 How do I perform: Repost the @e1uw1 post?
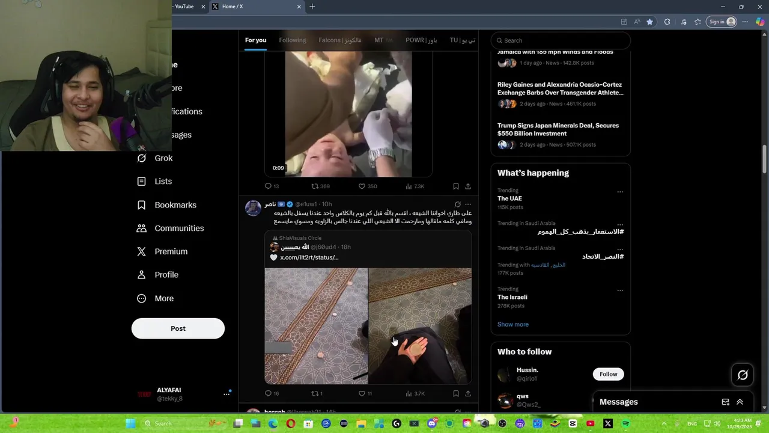tap(317, 393)
